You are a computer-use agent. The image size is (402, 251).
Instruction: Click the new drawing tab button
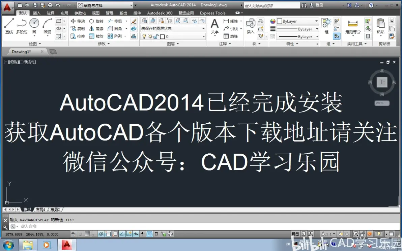[x=53, y=52]
